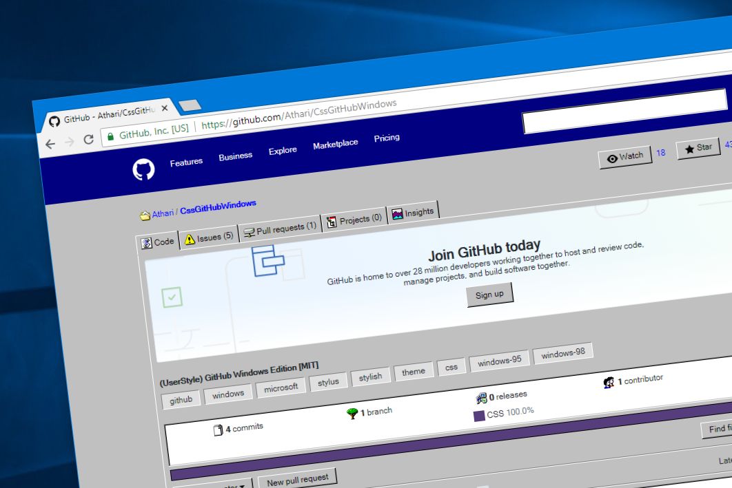Viewport: 732px width, 488px height.
Task: Click the stylus topic tag
Action: click(328, 382)
